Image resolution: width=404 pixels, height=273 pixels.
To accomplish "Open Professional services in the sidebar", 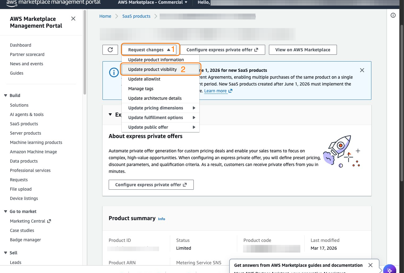I will coord(30,170).
